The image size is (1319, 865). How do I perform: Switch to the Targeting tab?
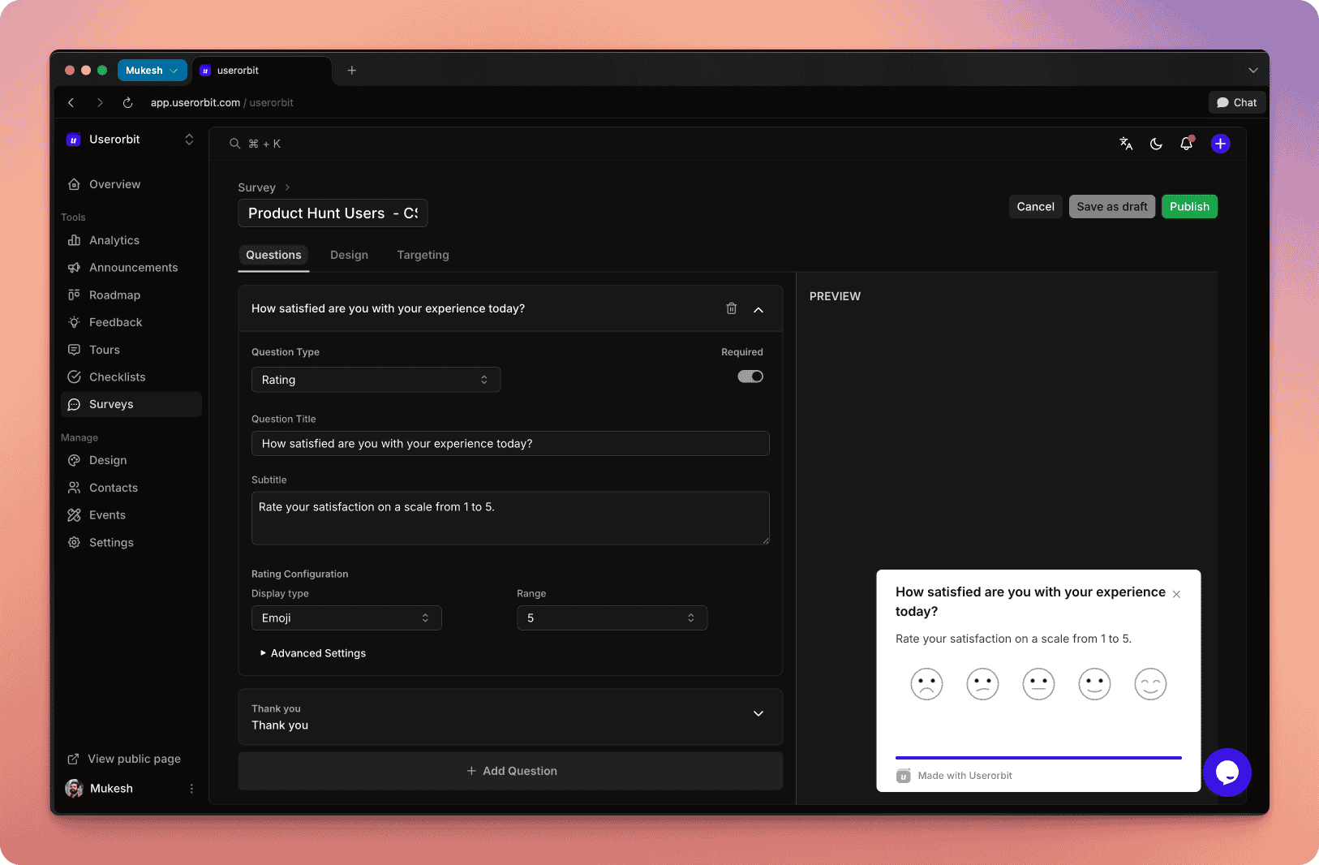coord(423,255)
